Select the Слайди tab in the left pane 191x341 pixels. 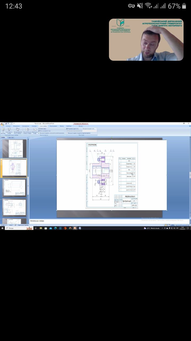3,137
